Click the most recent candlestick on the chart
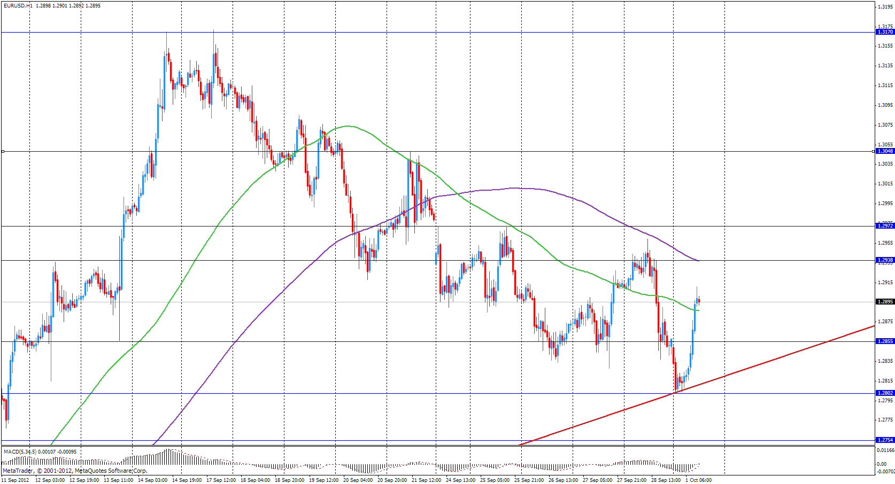The image size is (895, 484). (699, 301)
